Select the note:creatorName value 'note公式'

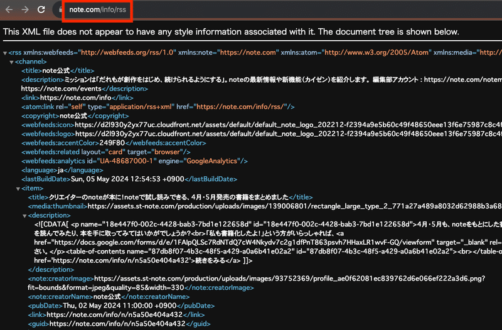107,297
